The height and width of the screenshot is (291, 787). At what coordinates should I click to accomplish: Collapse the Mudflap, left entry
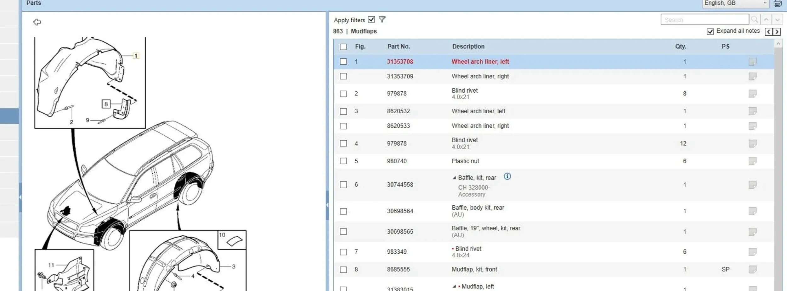pyautogui.click(x=454, y=287)
